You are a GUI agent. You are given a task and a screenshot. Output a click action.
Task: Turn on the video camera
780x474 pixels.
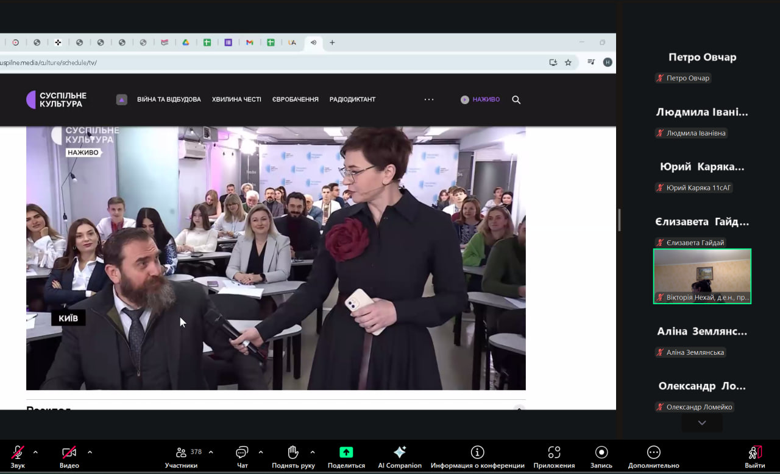click(x=69, y=452)
